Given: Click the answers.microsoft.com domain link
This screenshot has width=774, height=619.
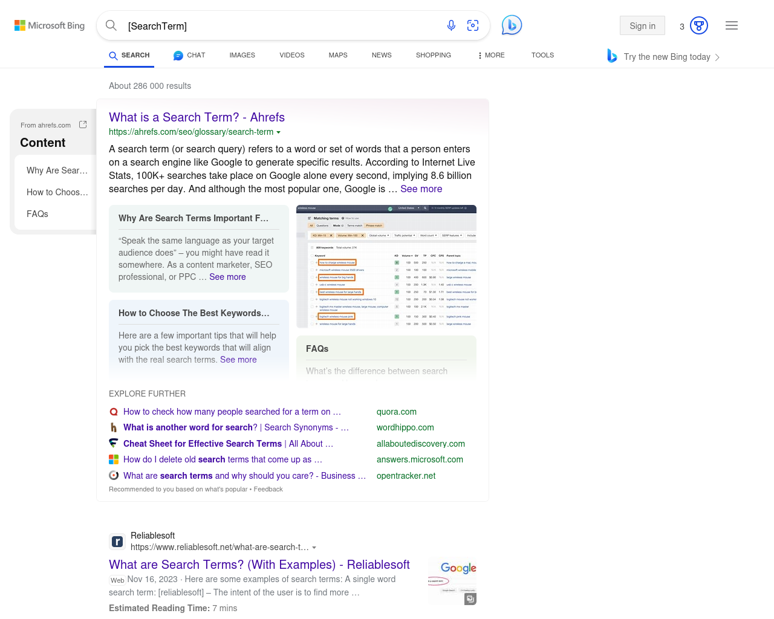Looking at the screenshot, I should [x=420, y=459].
